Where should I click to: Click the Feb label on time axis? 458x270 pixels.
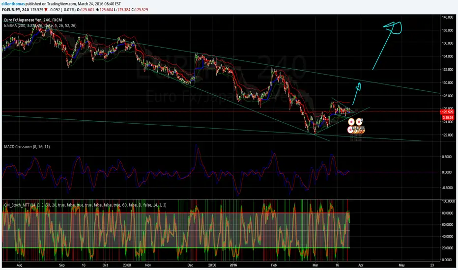[274, 265]
